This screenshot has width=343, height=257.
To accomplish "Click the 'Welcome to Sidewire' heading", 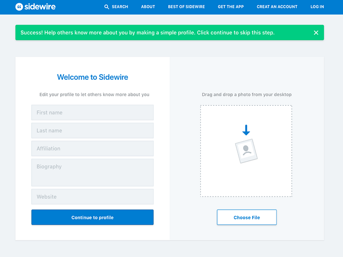I will click(x=93, y=77).
